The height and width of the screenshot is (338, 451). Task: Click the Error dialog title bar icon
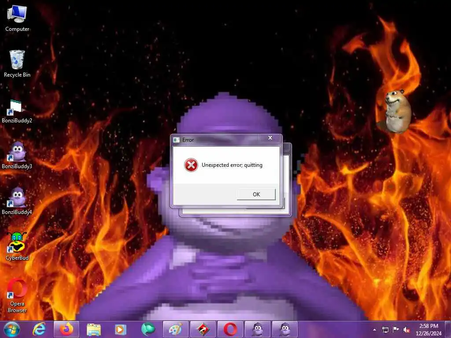176,140
